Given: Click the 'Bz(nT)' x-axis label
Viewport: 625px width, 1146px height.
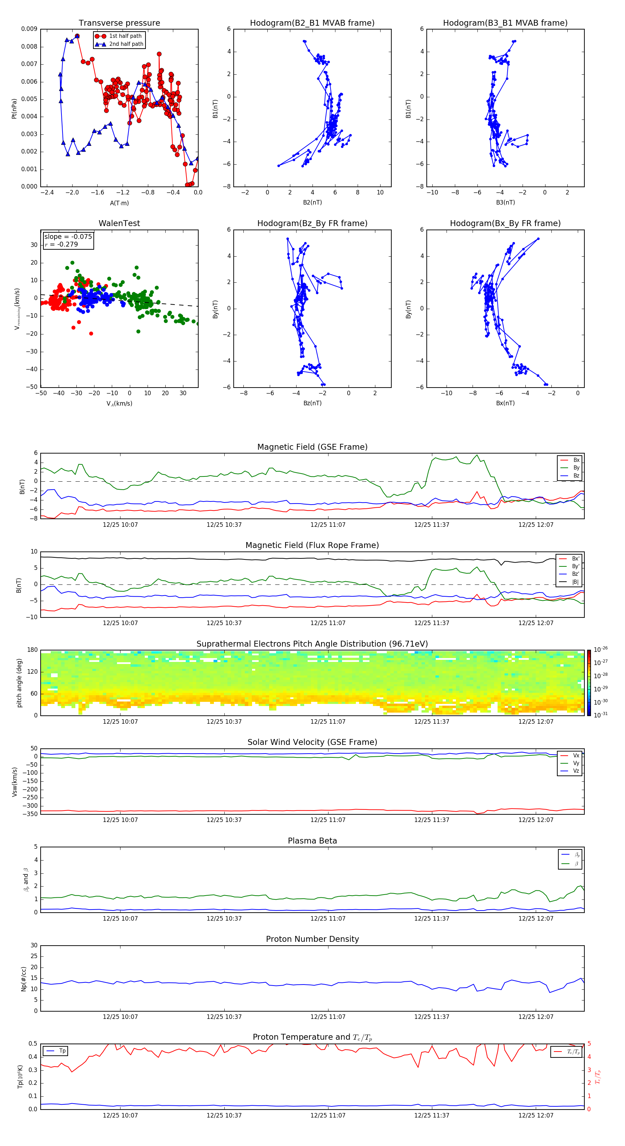Looking at the screenshot, I should 312,403.
